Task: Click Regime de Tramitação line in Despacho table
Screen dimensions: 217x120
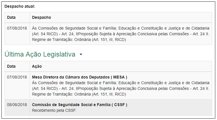Action: (x=79, y=40)
